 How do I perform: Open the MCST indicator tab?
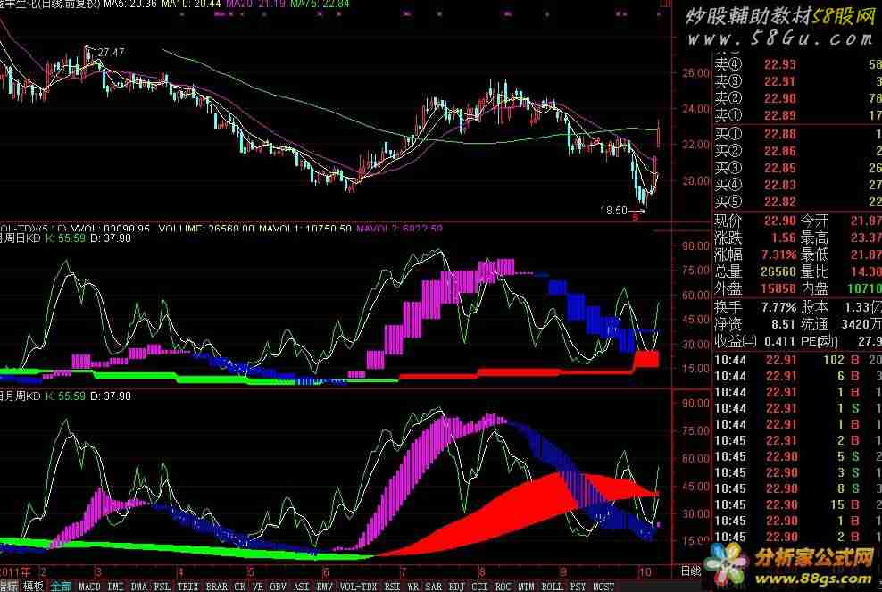click(603, 587)
